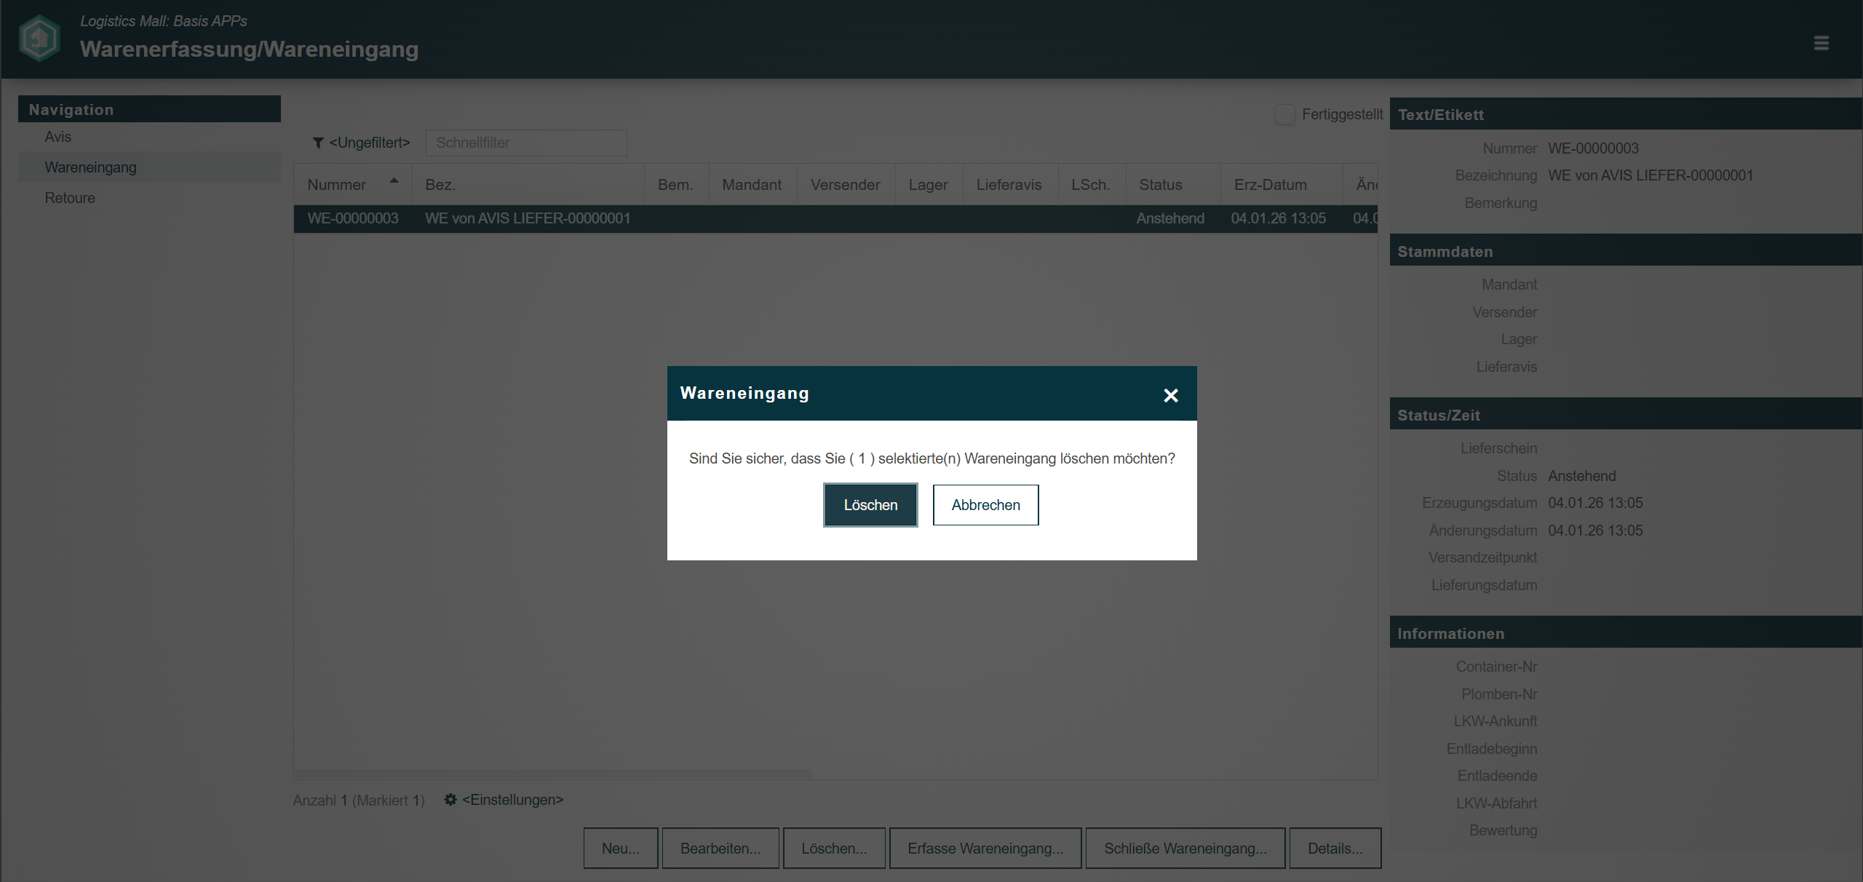The width and height of the screenshot is (1863, 882).
Task: Select Retoure in the navigation
Action: pyautogui.click(x=70, y=198)
